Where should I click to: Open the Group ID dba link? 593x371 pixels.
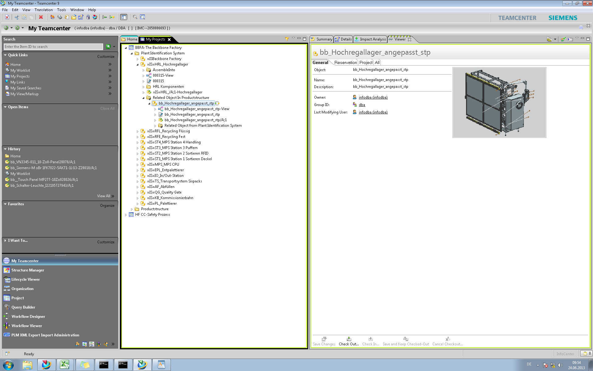(362, 105)
